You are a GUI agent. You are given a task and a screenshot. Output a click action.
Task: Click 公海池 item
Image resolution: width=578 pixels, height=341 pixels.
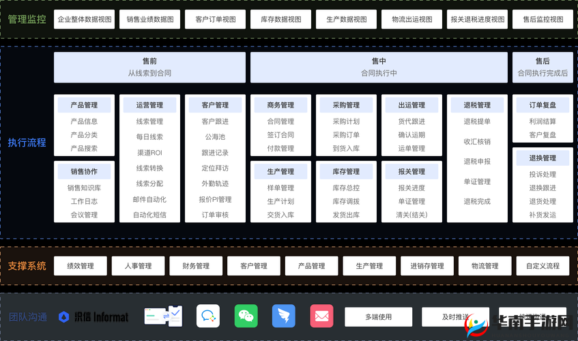215,137
